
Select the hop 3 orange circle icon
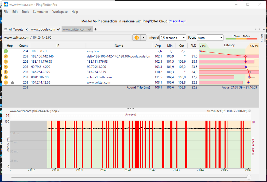pyautogui.click(x=6, y=62)
